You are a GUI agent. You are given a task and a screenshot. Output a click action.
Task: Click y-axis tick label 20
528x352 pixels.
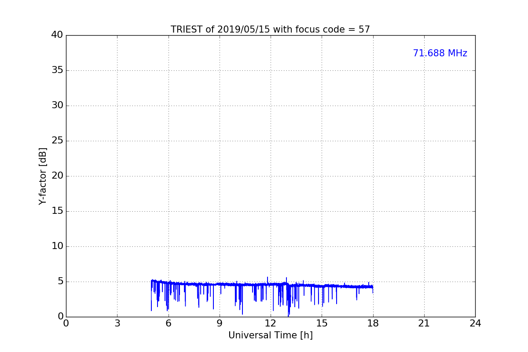click(57, 176)
